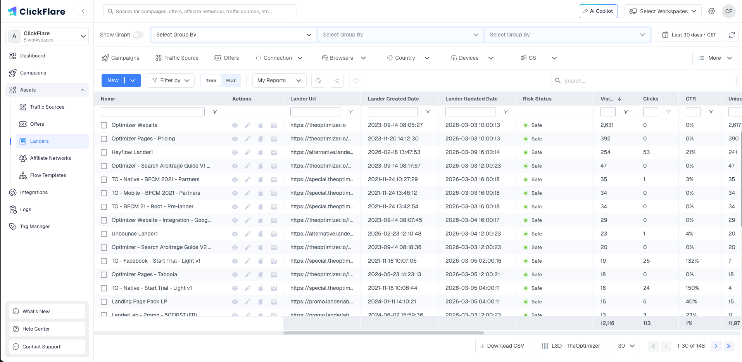
Task: Collapse the sidebar with the chevron button
Action: click(x=83, y=11)
